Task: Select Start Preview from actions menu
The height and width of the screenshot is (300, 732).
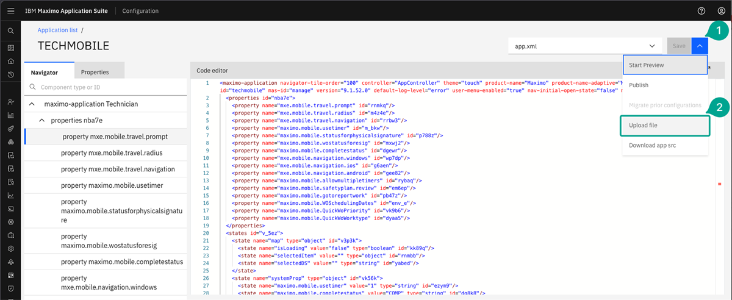Action: pos(666,65)
